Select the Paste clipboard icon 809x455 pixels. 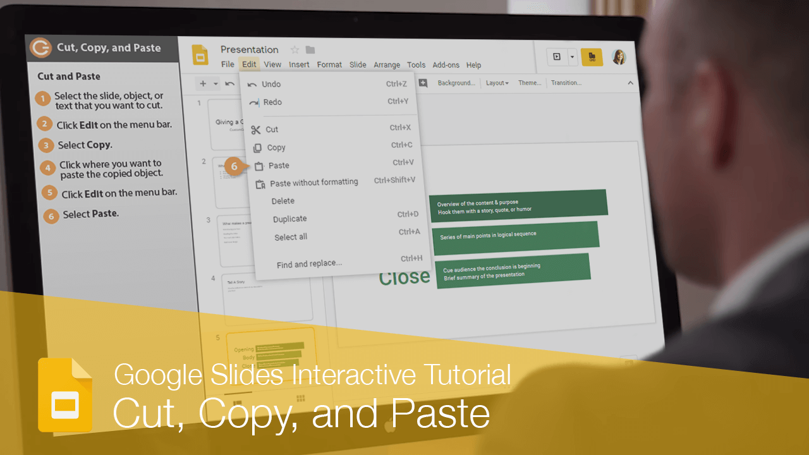tap(260, 166)
